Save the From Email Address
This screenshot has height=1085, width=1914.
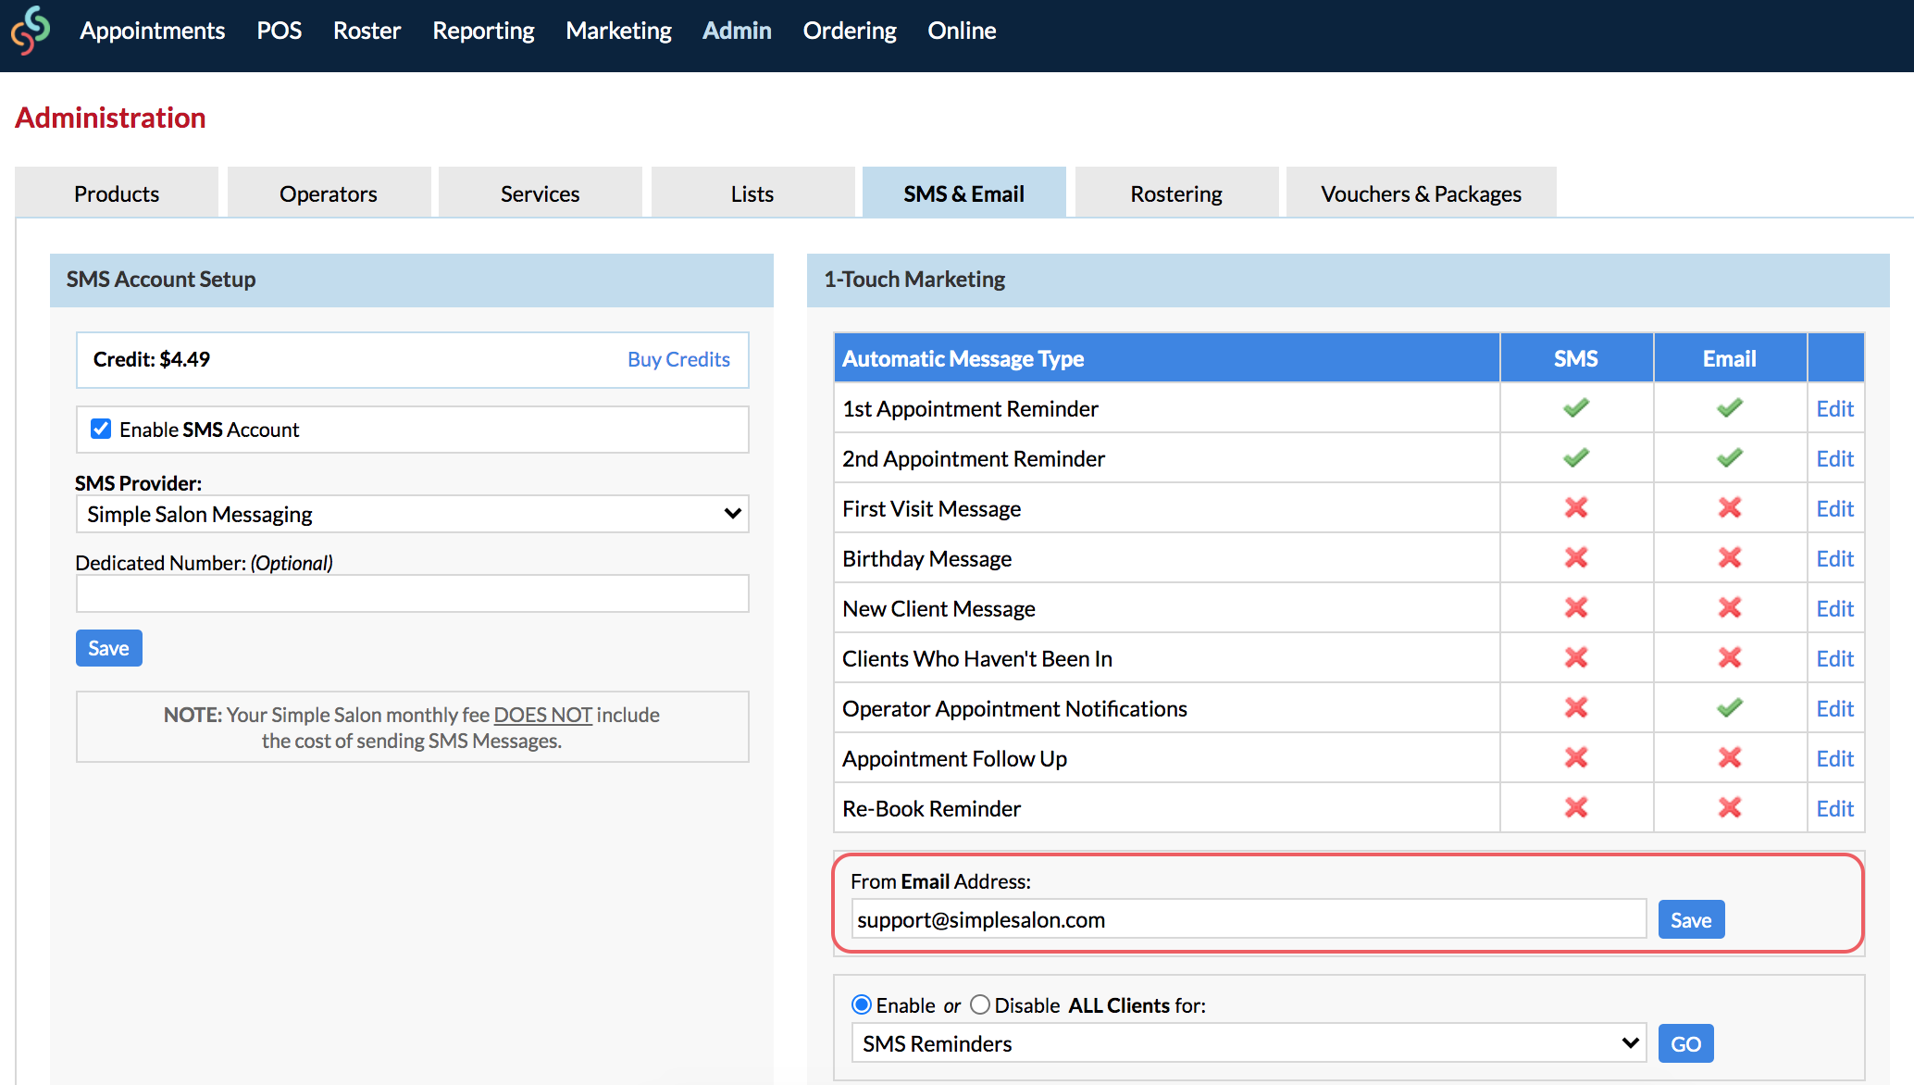click(x=1691, y=919)
